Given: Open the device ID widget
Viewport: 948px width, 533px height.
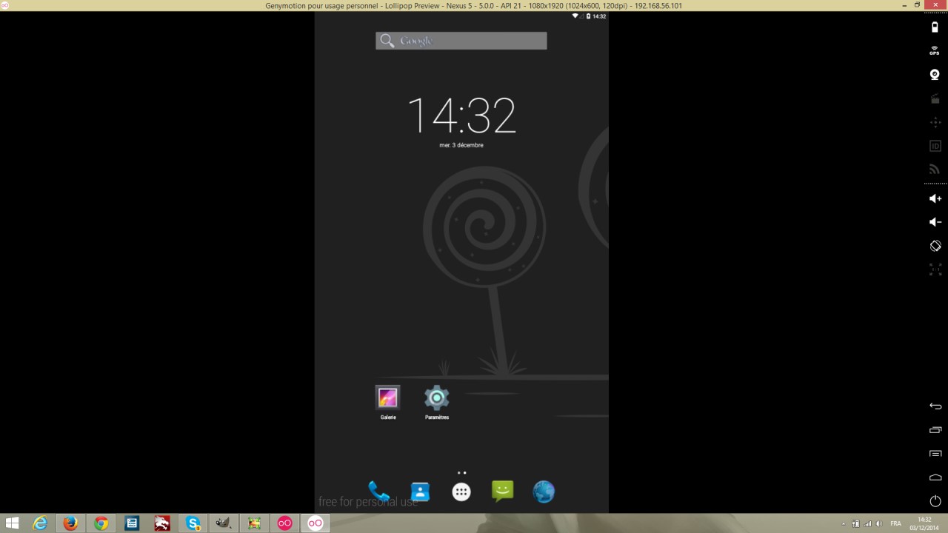Looking at the screenshot, I should [x=934, y=146].
